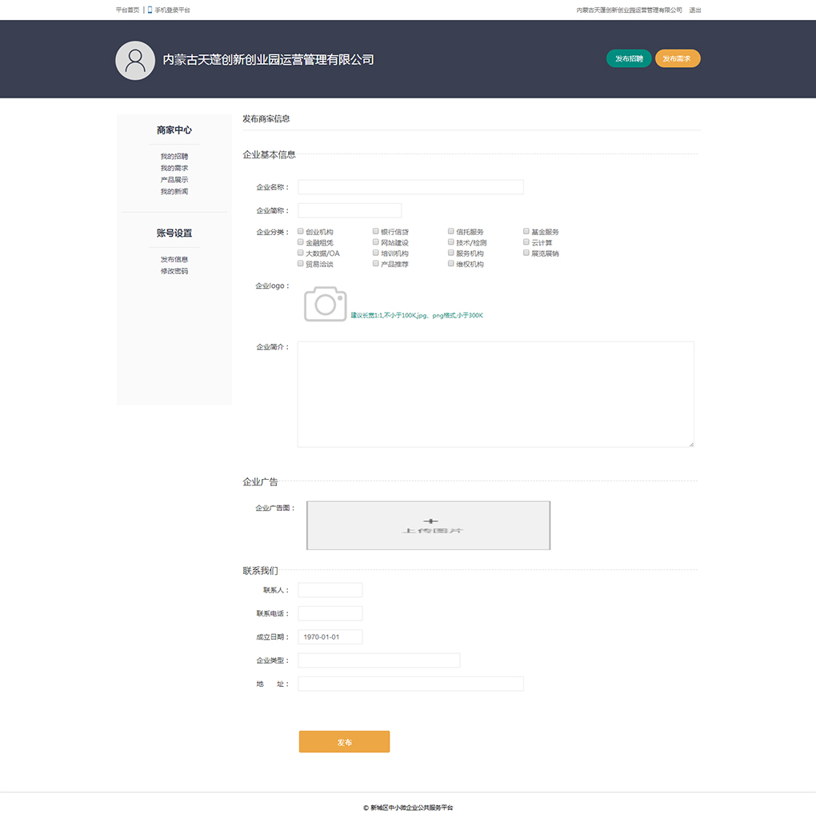Click the 成立日期 date field
The image size is (816, 822).
pyautogui.click(x=330, y=637)
